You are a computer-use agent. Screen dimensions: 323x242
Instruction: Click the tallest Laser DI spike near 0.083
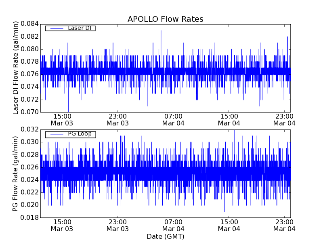pyautogui.click(x=161, y=31)
